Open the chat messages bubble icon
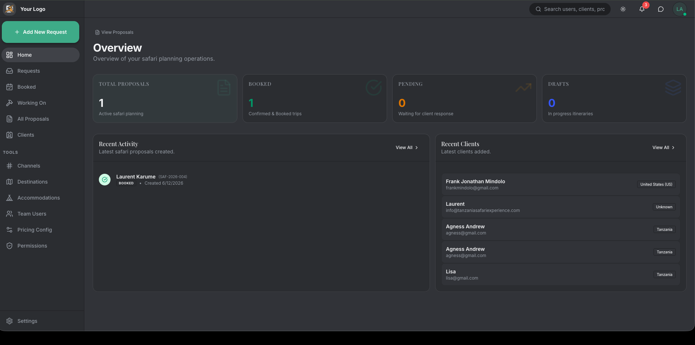 [661, 9]
